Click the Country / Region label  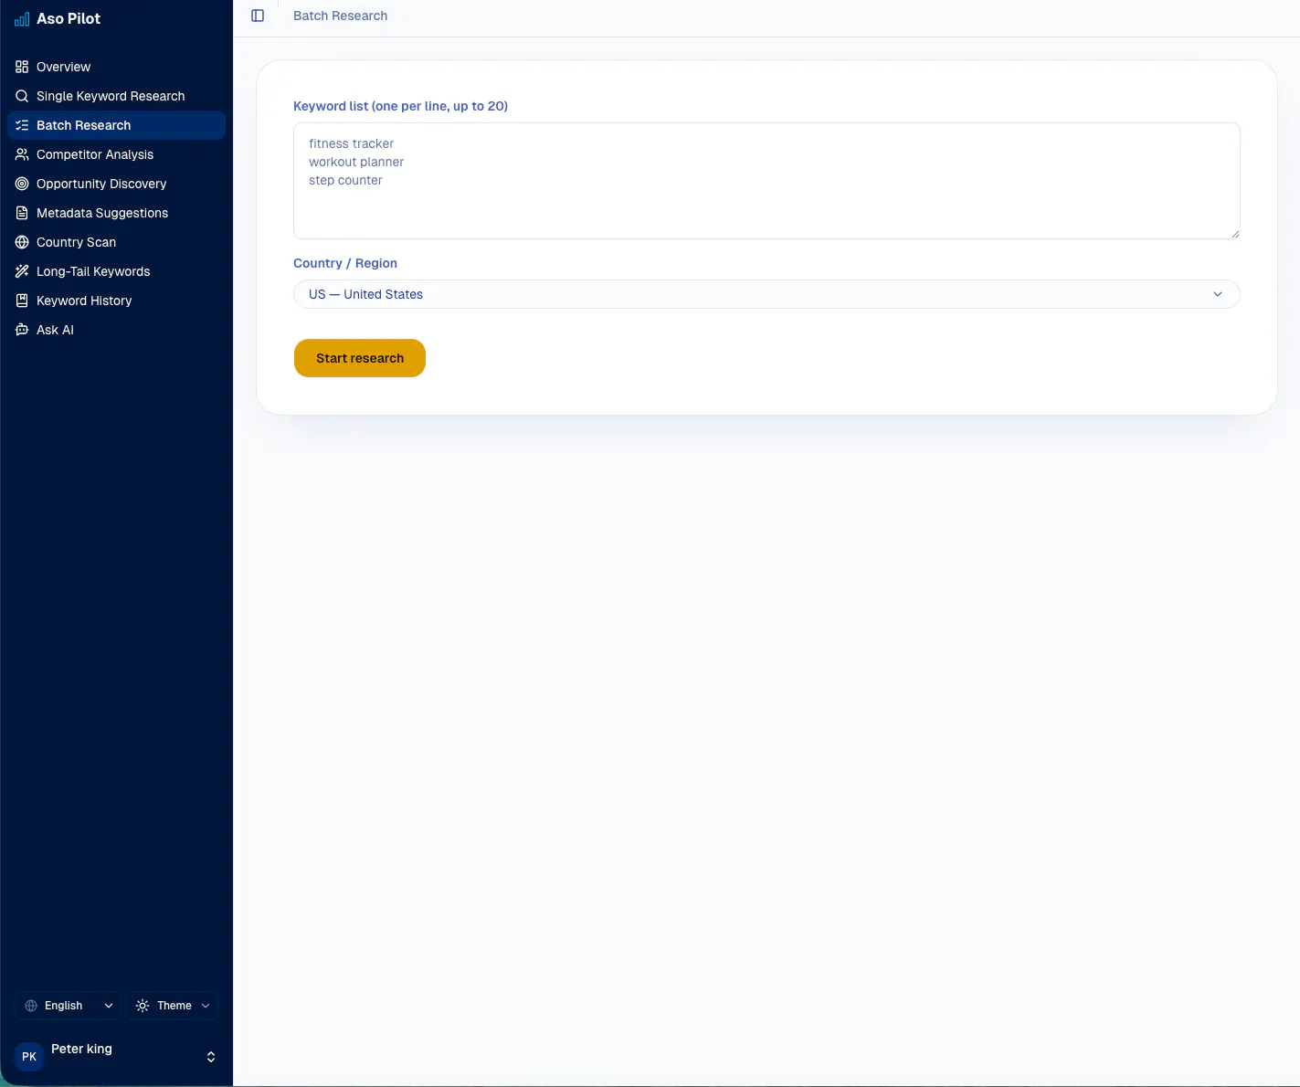[345, 263]
